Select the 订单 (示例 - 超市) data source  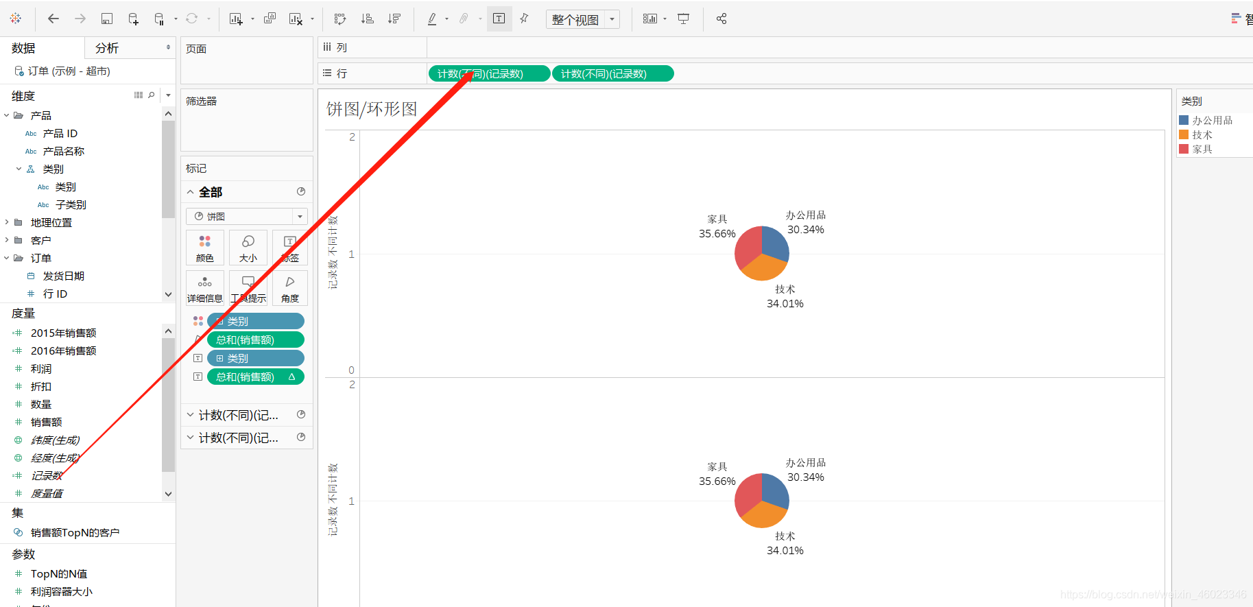pyautogui.click(x=69, y=71)
